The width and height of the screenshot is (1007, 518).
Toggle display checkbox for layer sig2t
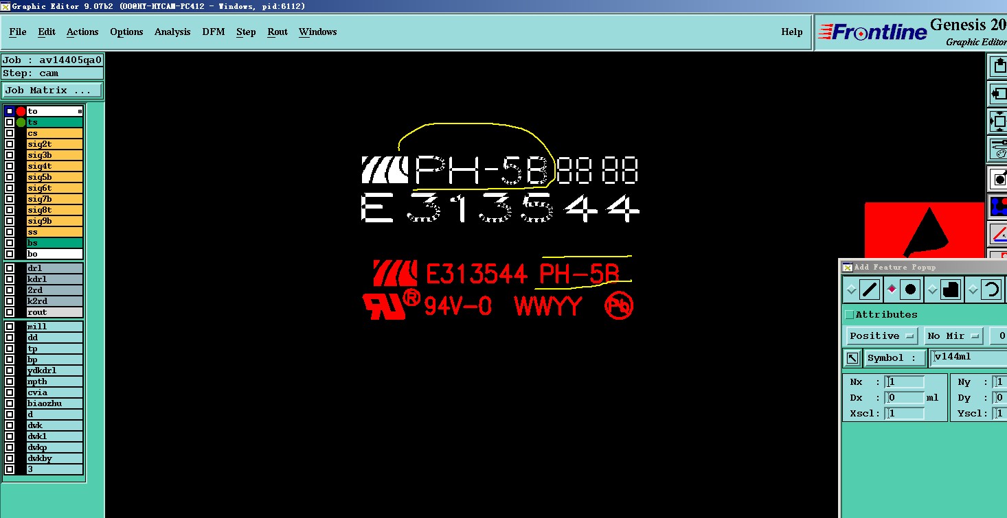click(x=10, y=144)
